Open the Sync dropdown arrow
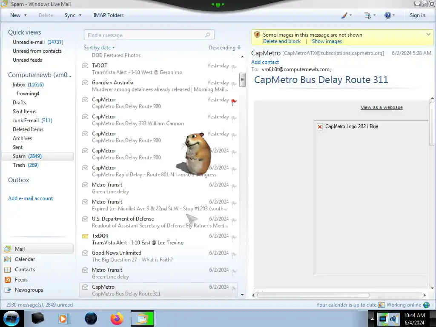The width and height of the screenshot is (436, 327). (x=80, y=15)
